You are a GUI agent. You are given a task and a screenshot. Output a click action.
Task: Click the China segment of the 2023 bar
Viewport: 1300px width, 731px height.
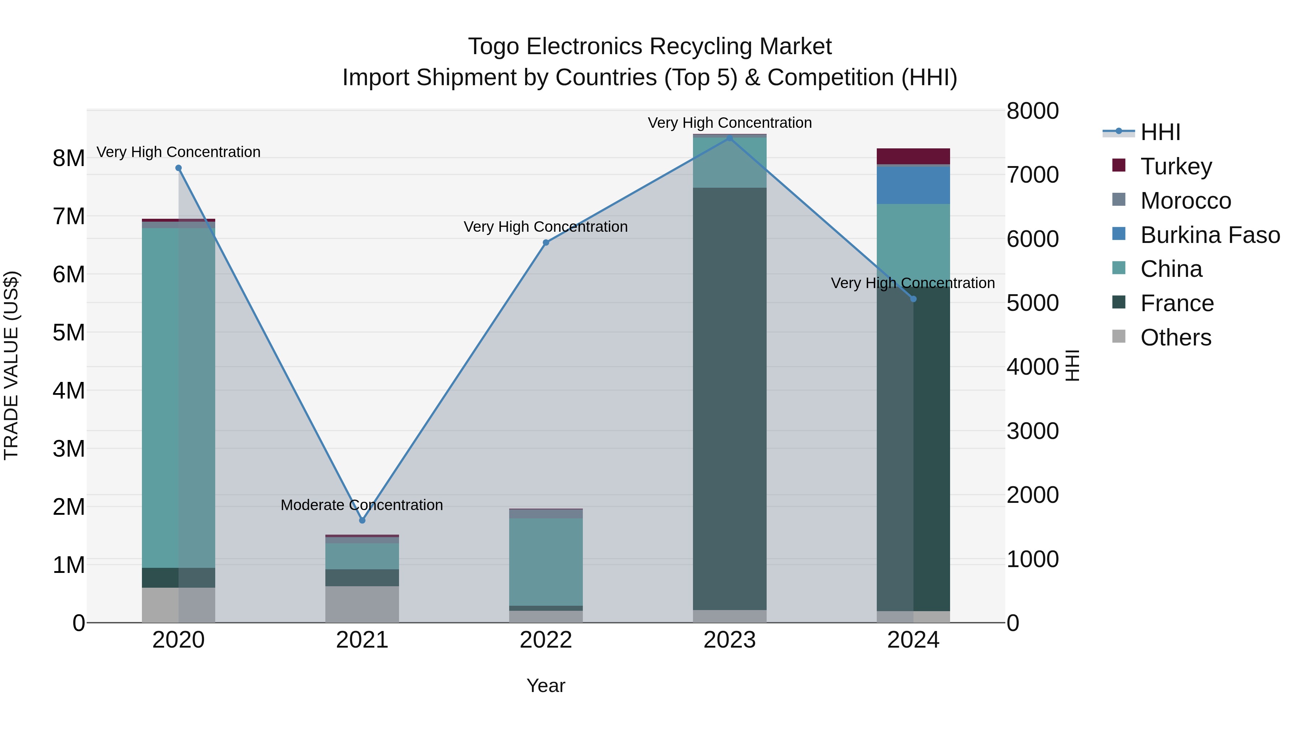(729, 162)
